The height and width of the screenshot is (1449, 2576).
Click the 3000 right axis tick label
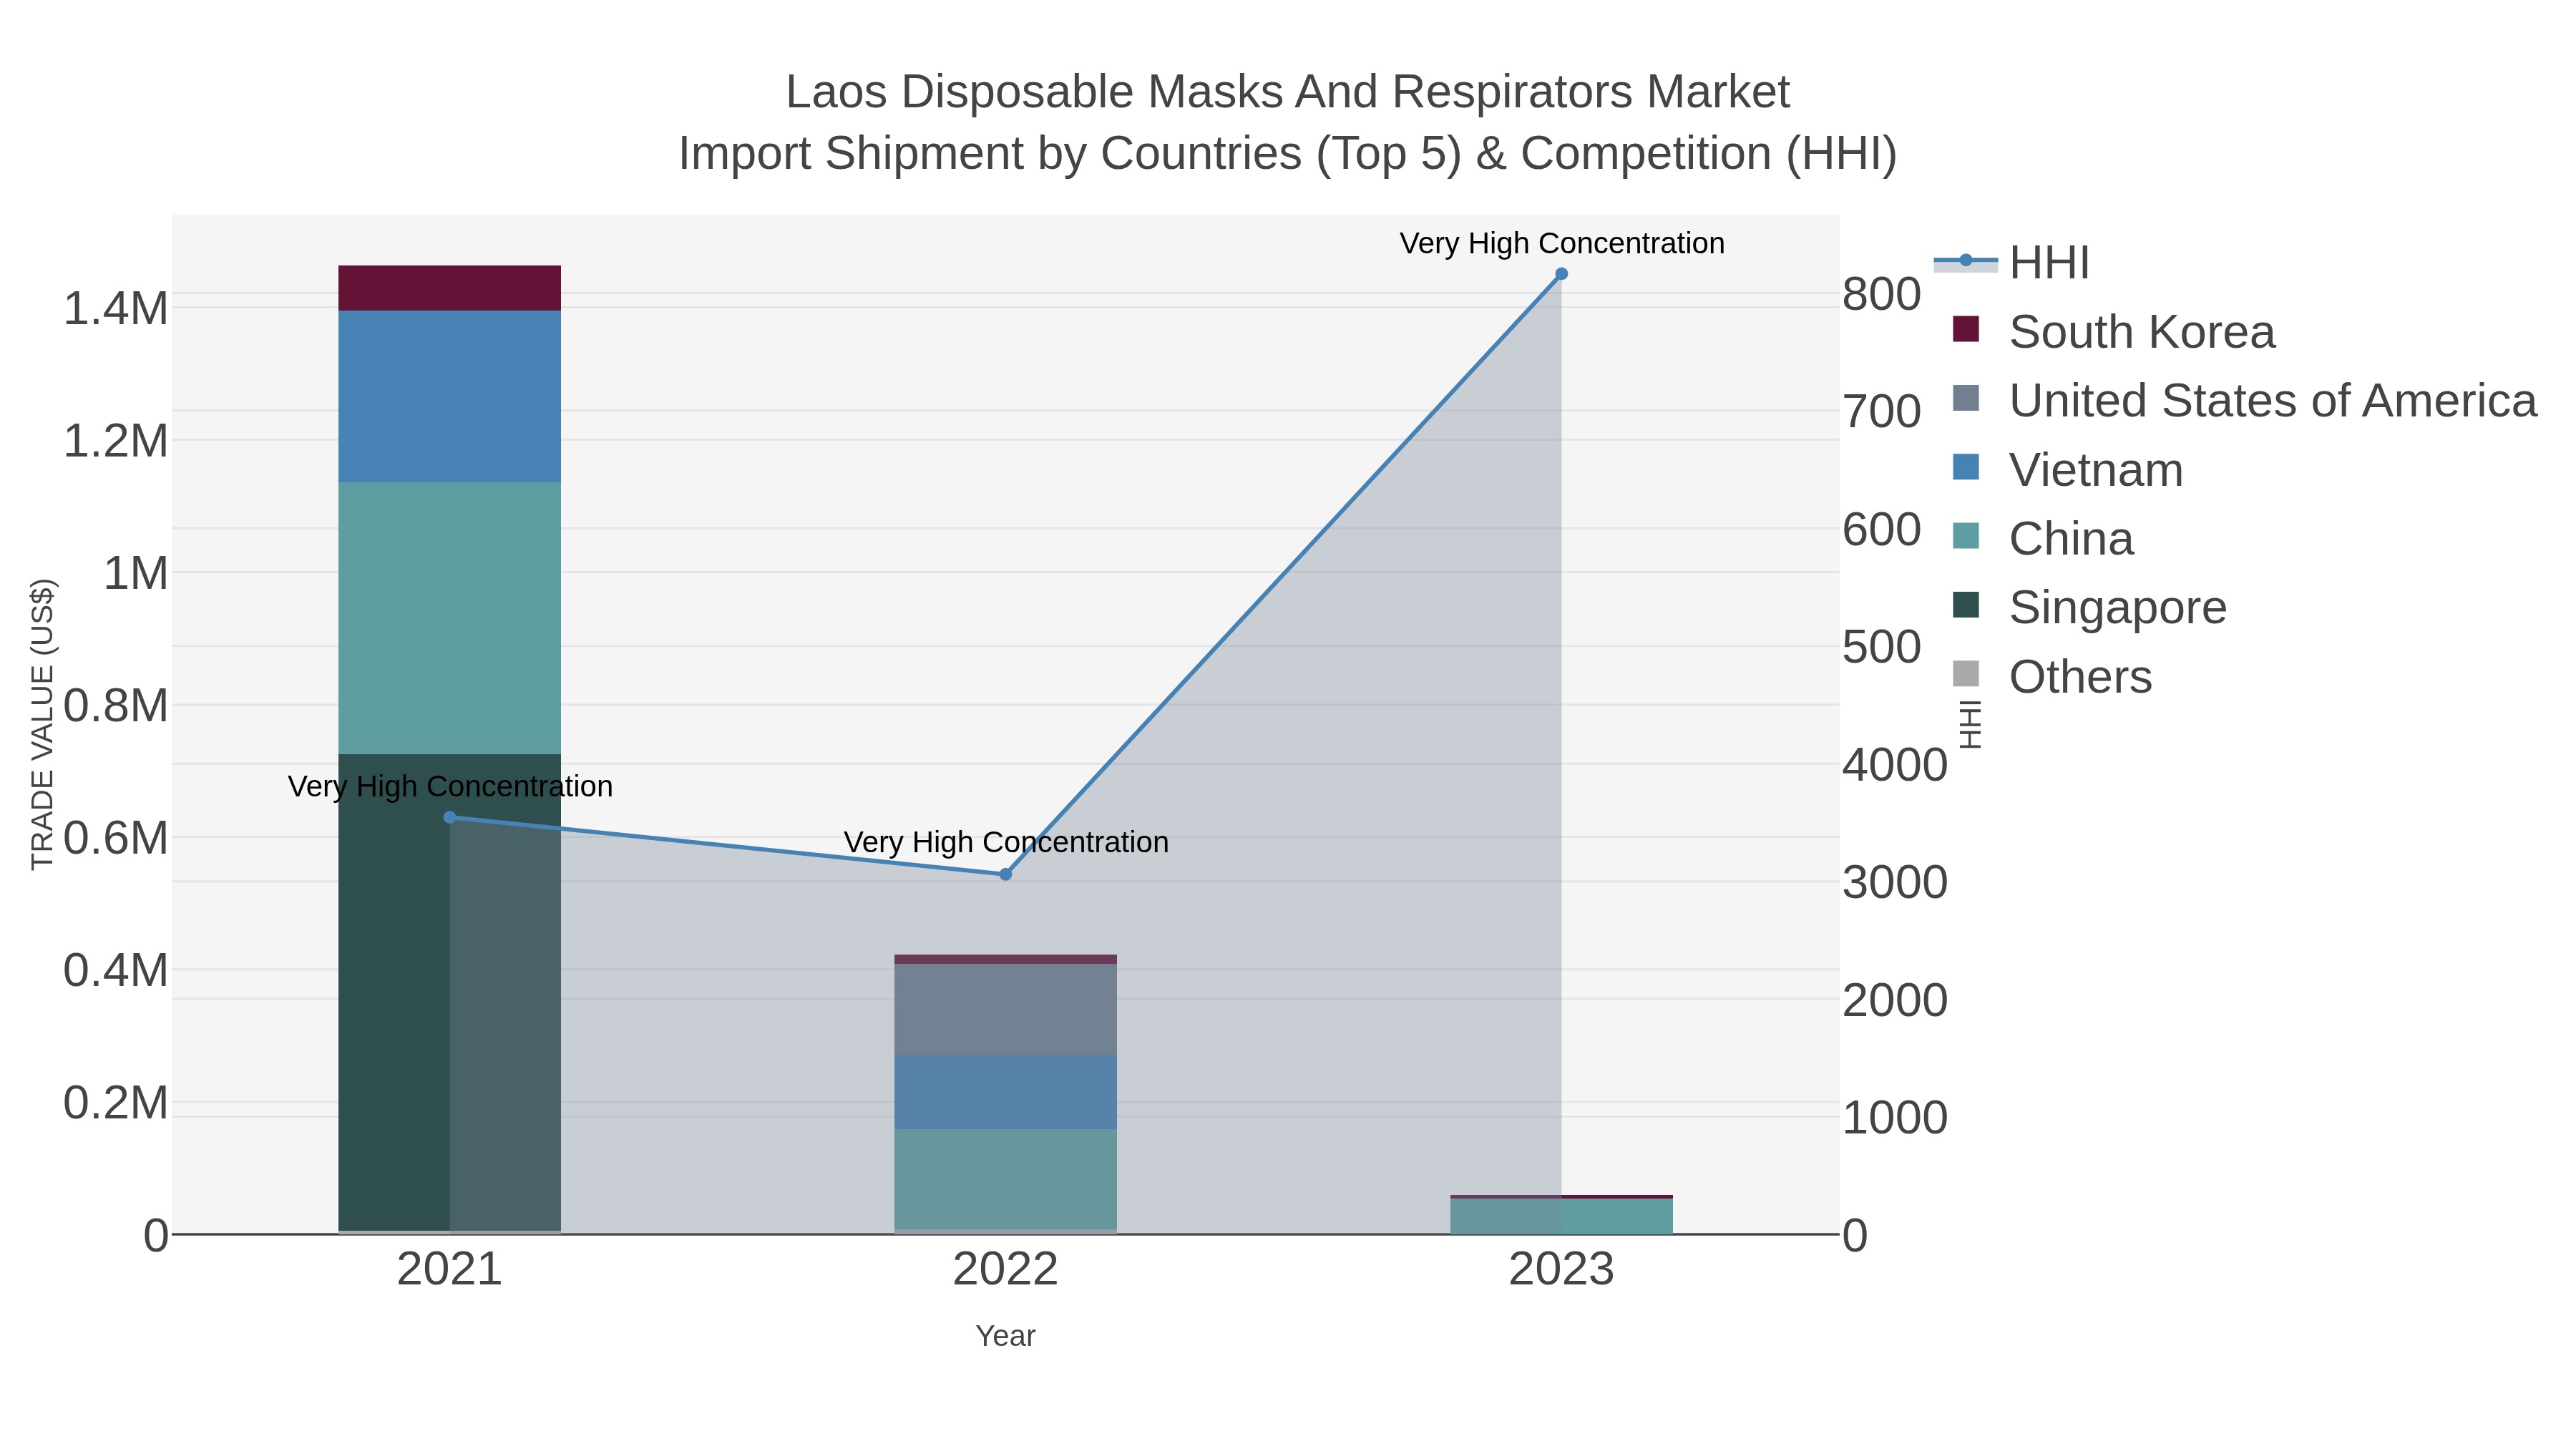pos(1895,882)
